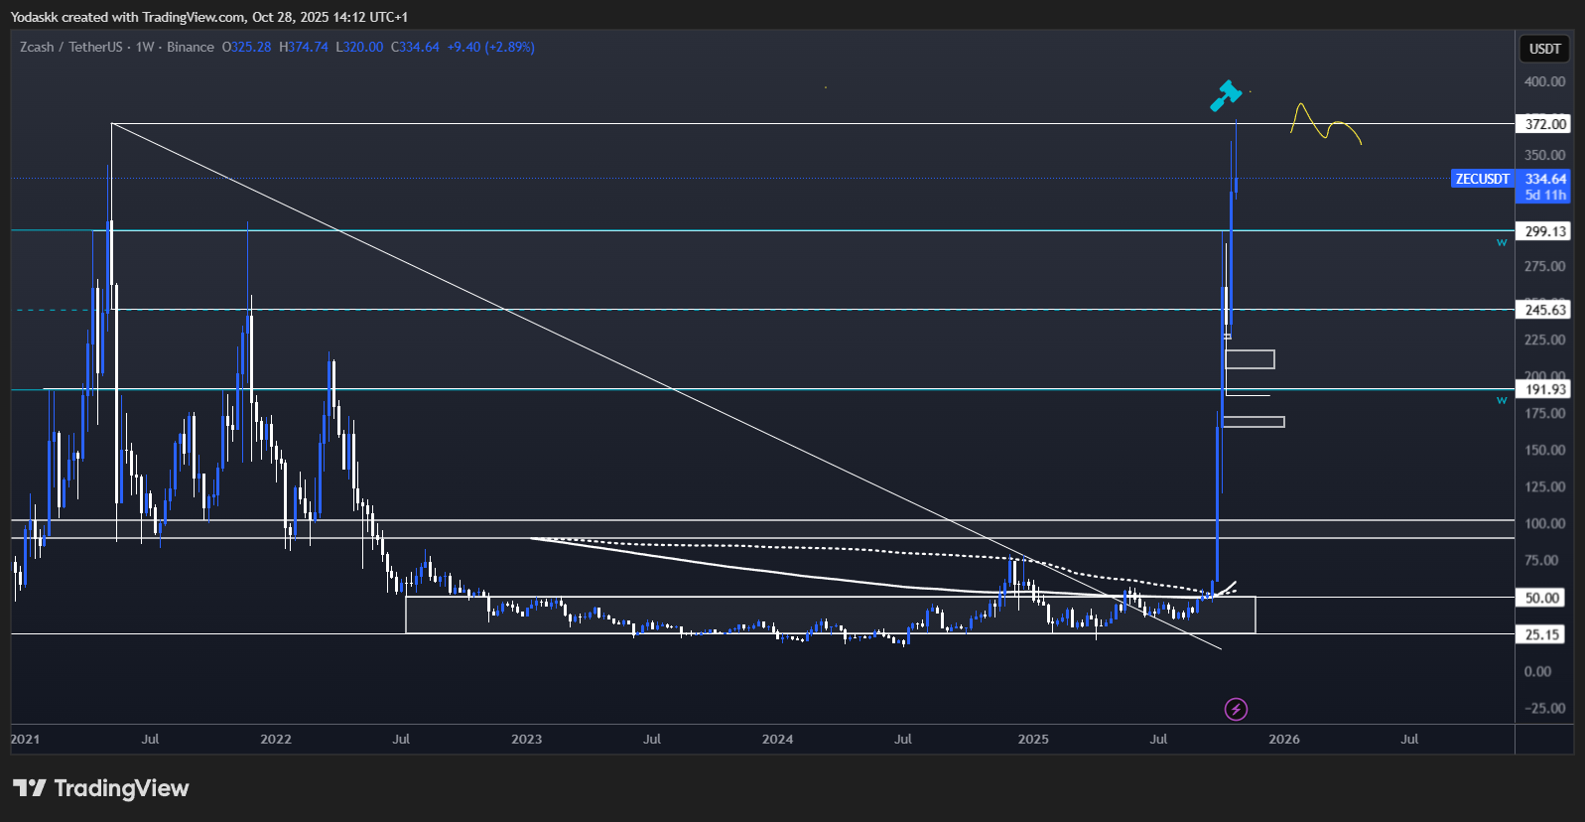Viewport: 1585px width, 822px height.
Task: Select the 372.00 price level label
Action: (1545, 124)
